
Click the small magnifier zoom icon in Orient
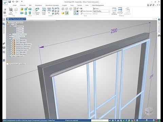point(53,8)
